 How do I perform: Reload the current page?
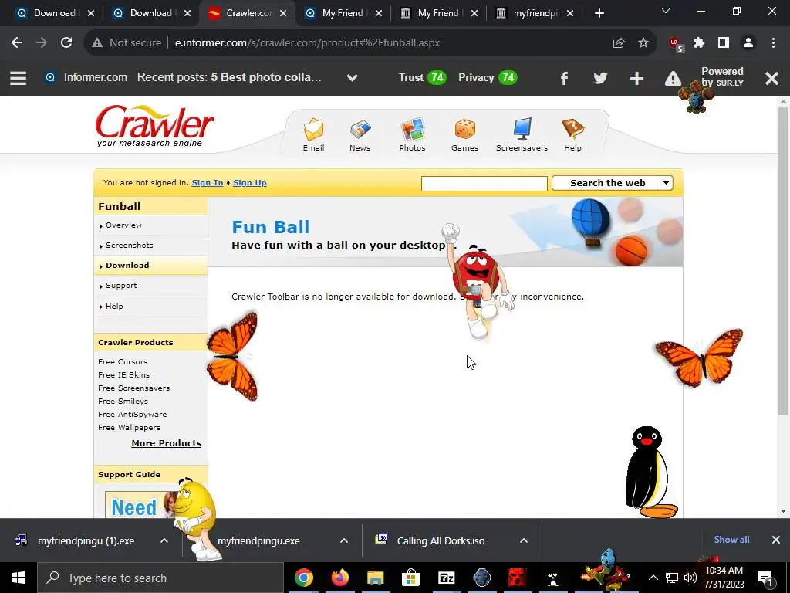(x=66, y=43)
